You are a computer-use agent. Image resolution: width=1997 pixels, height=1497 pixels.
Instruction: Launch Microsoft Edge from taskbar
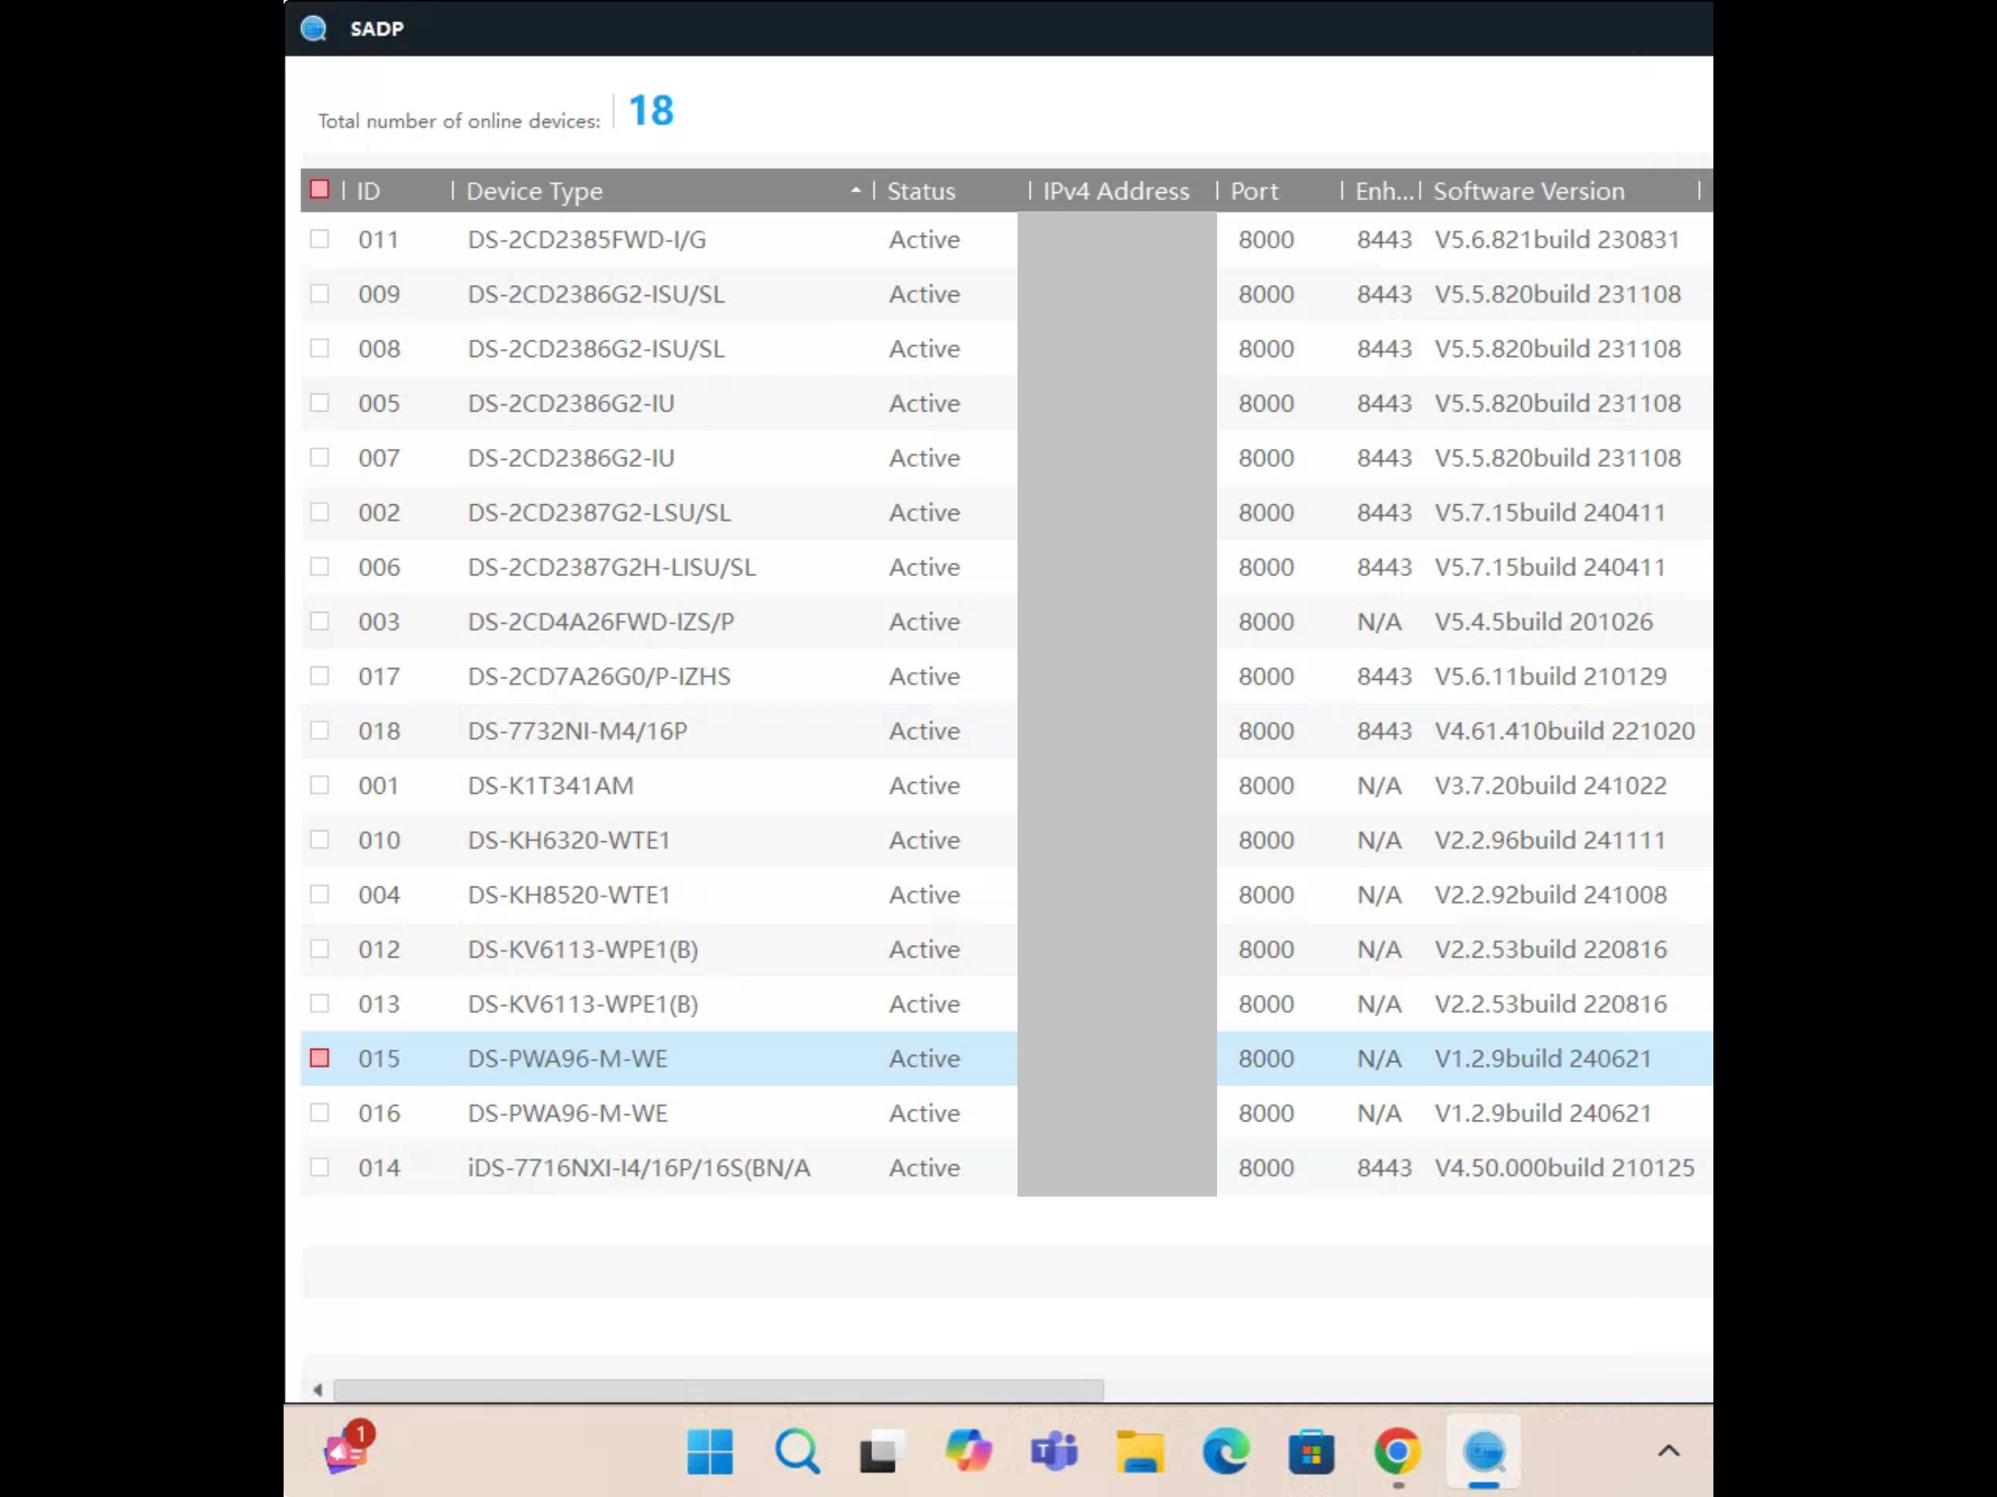1225,1451
